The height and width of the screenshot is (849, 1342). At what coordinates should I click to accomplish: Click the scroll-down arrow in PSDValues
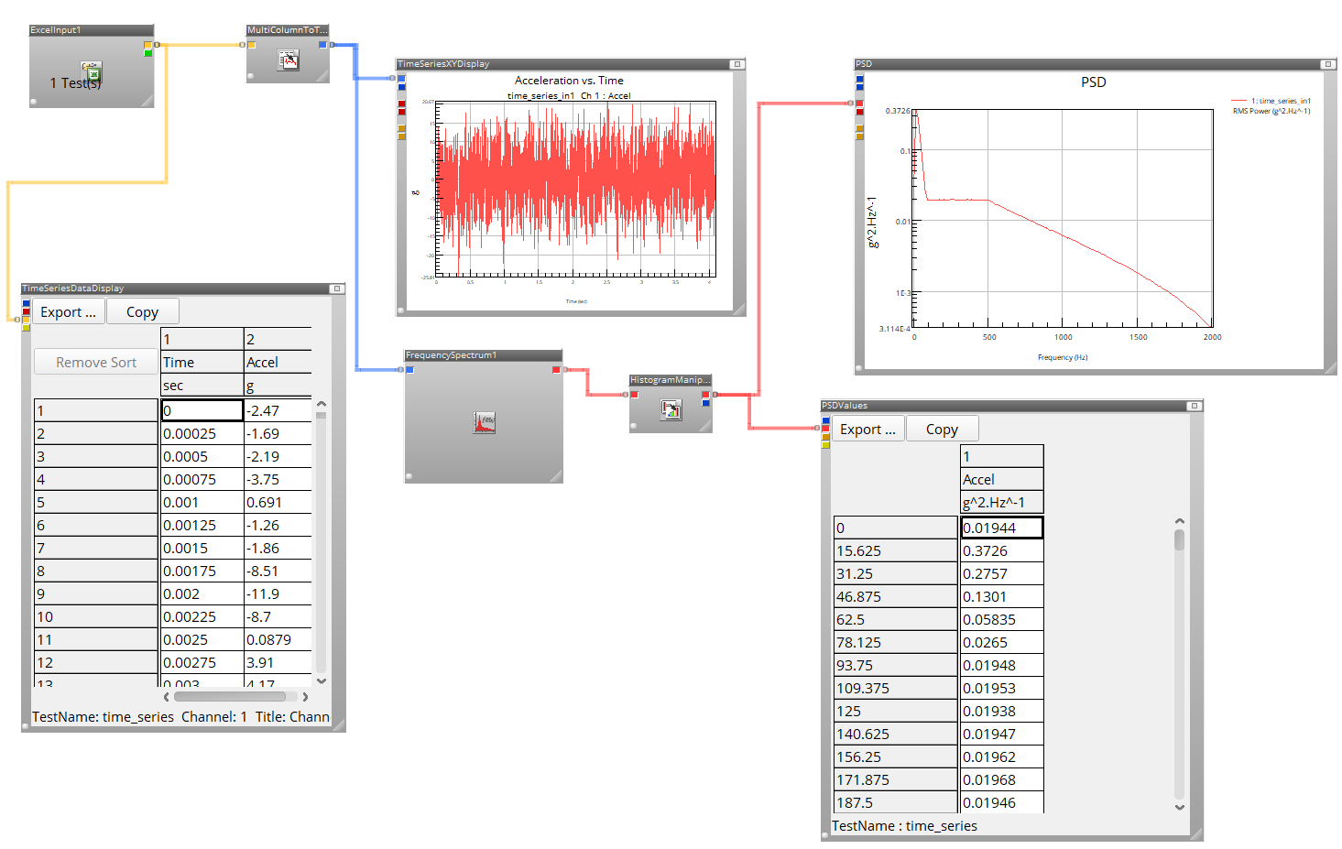tap(1179, 807)
